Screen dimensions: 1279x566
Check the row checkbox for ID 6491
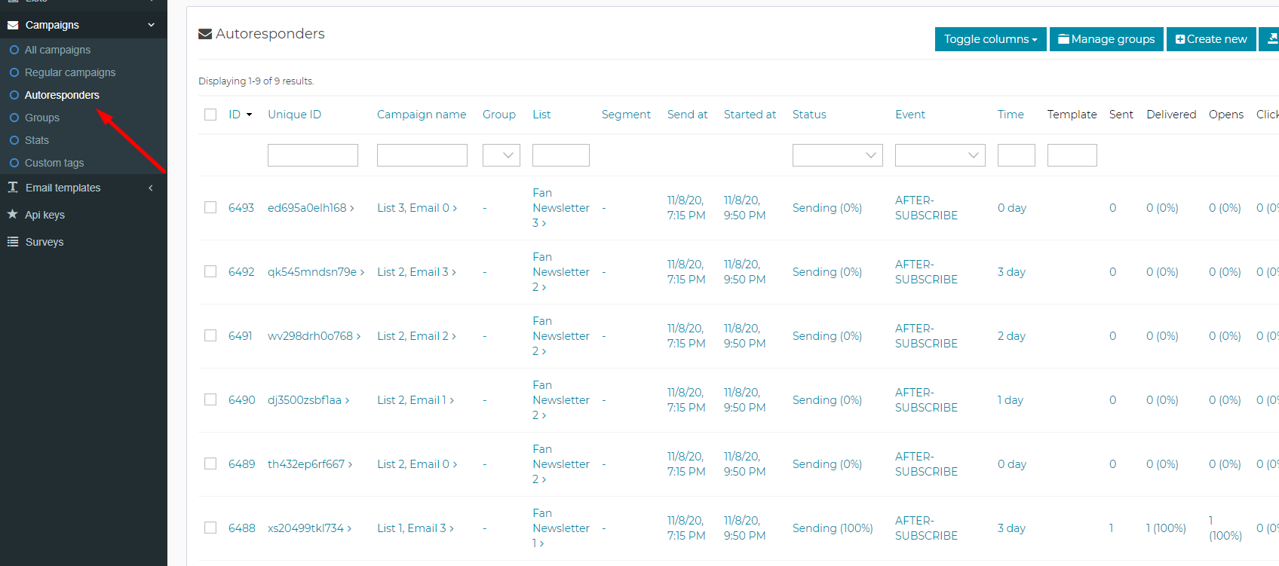coord(210,335)
